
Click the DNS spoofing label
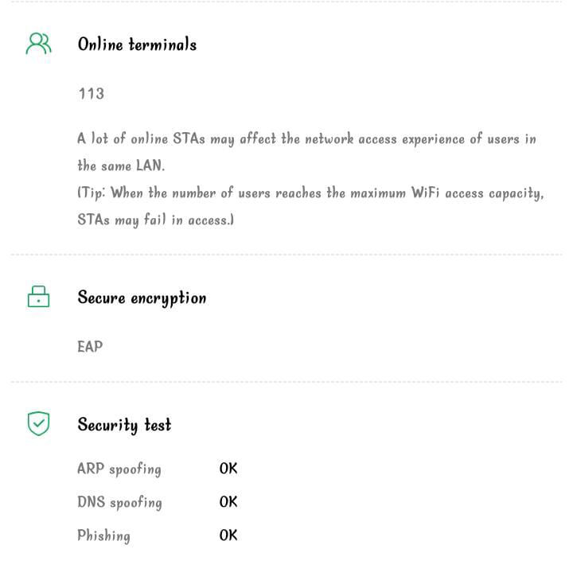[119, 502]
